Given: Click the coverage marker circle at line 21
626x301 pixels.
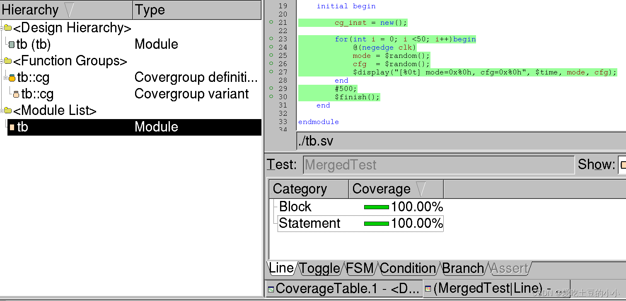Looking at the screenshot, I should click(271, 22).
